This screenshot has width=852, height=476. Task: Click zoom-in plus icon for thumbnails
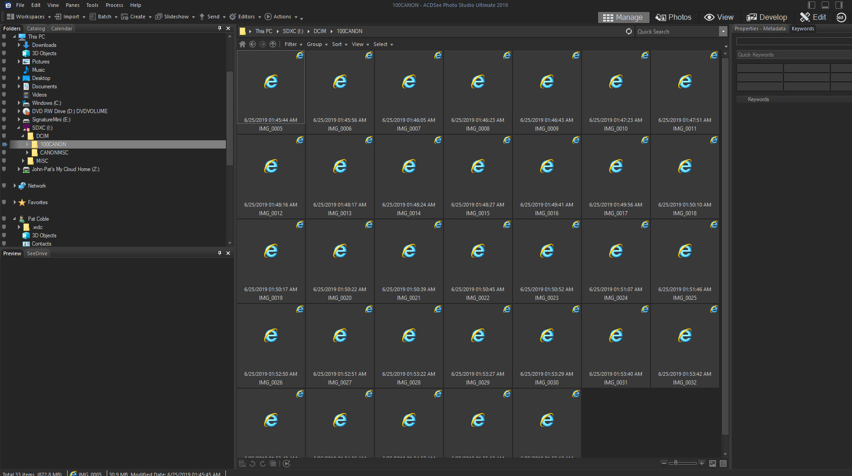(x=702, y=463)
